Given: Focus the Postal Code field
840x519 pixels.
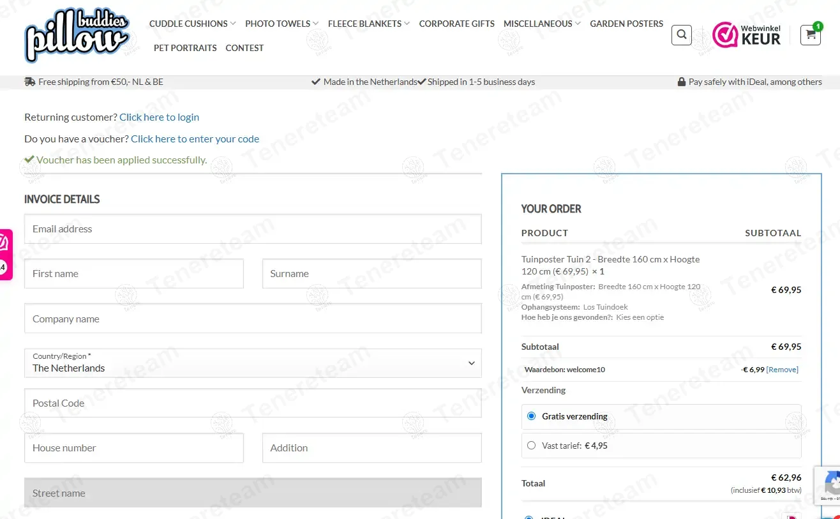Looking at the screenshot, I should tap(253, 403).
